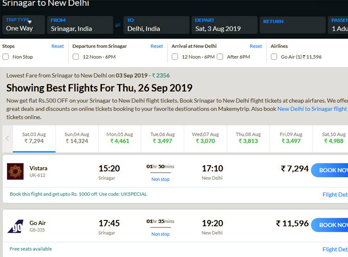
Task: Click the Go Air airline logo
Action: (x=15, y=226)
